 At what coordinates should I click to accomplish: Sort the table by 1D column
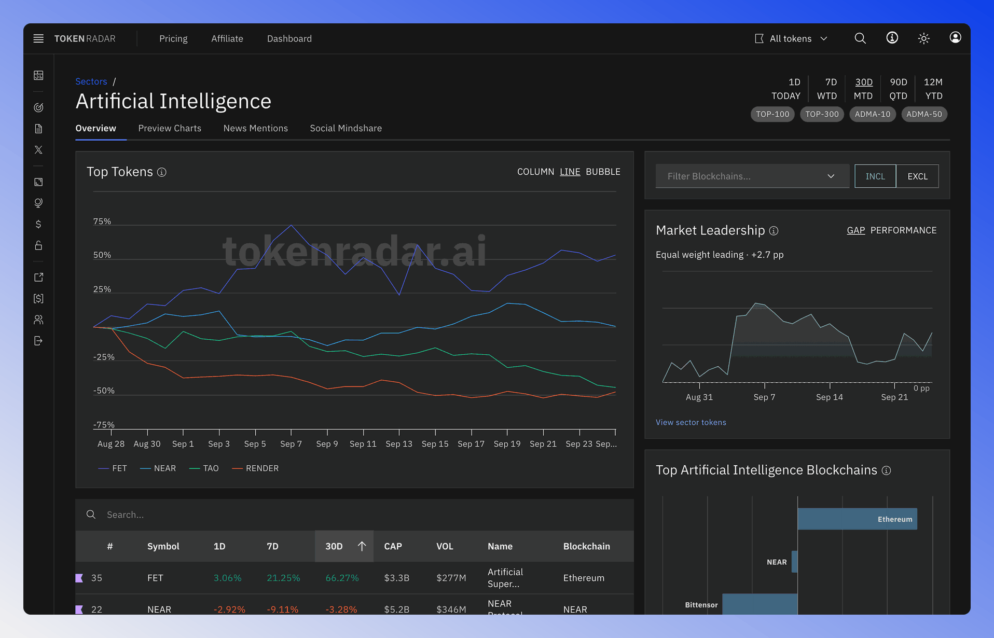tap(219, 546)
